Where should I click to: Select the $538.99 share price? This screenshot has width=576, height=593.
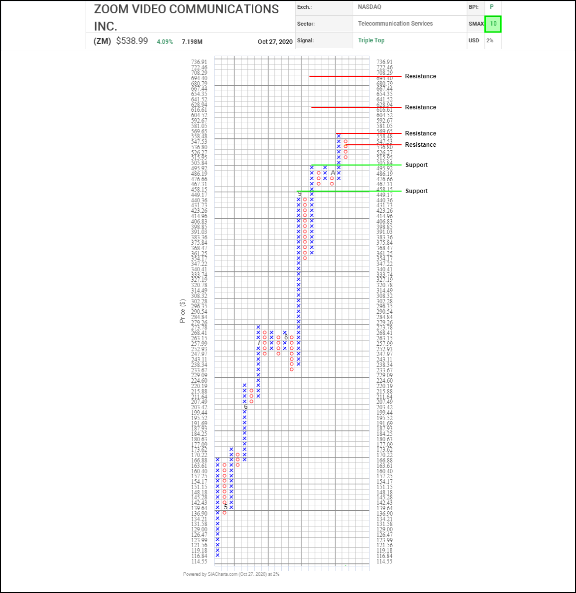pyautogui.click(x=132, y=41)
